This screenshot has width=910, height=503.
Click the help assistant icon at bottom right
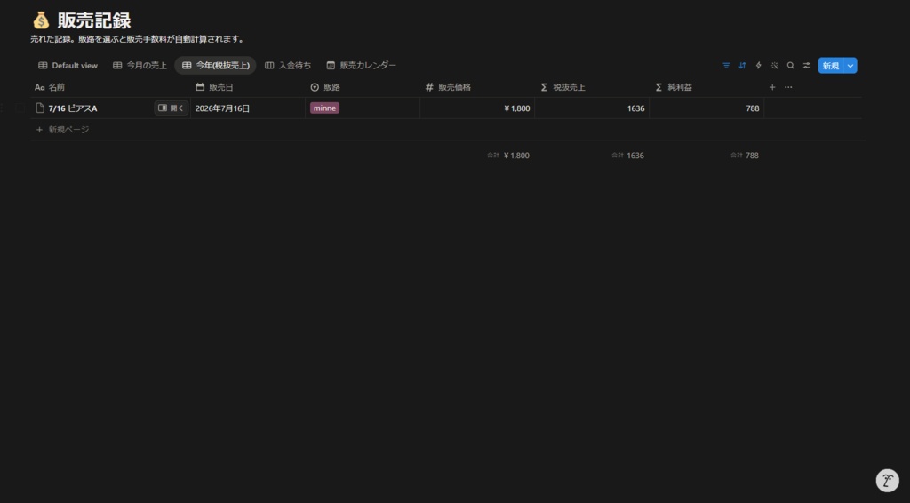888,481
